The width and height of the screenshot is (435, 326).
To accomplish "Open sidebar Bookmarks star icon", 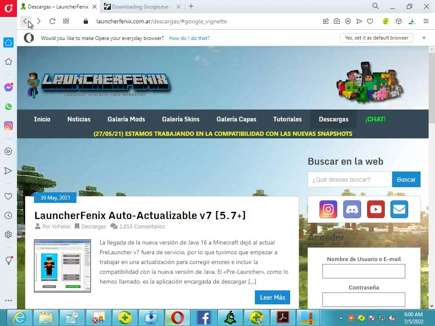I will pyautogui.click(x=8, y=62).
